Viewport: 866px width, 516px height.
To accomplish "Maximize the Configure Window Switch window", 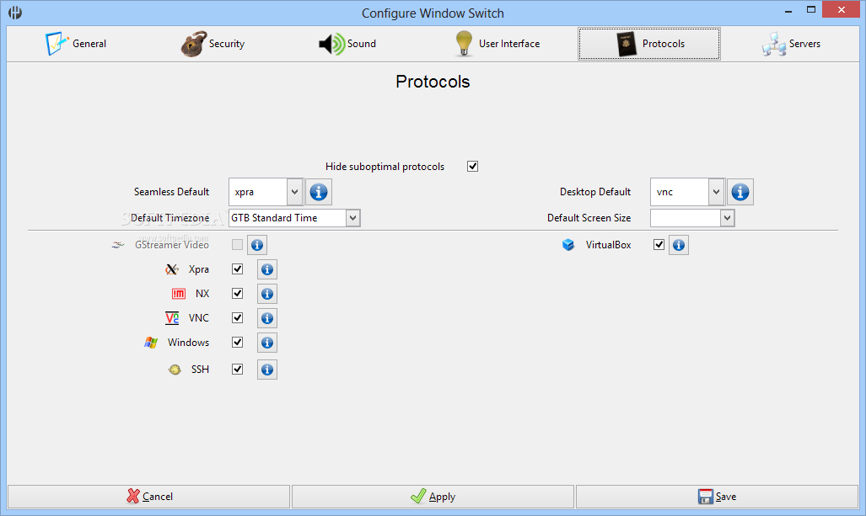I will 811,10.
